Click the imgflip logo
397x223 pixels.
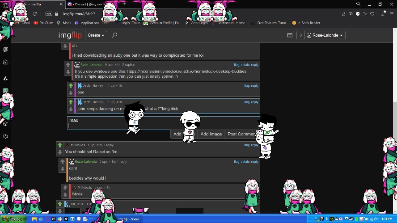[x=70, y=35]
